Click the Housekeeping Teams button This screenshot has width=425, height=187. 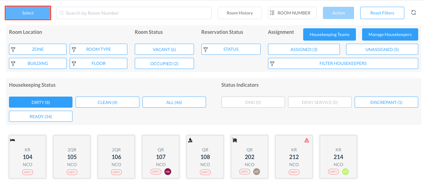click(x=329, y=34)
